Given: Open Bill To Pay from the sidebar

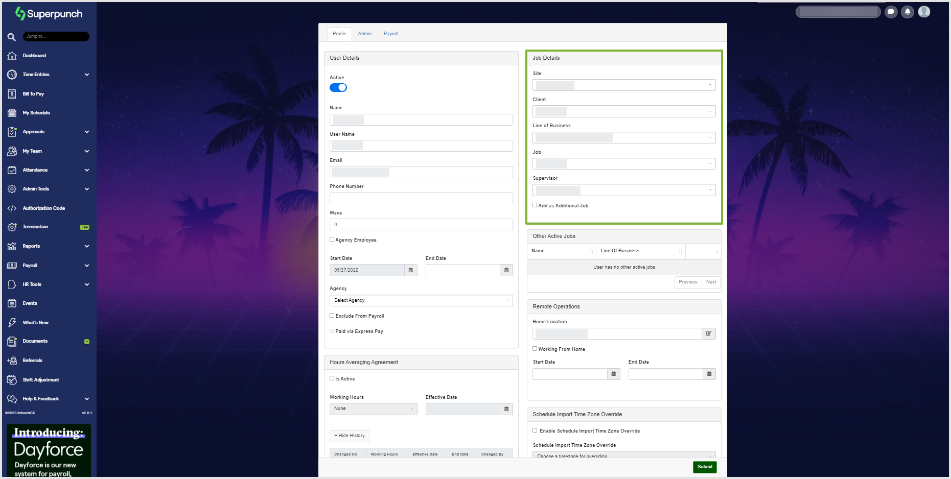Looking at the screenshot, I should [32, 93].
